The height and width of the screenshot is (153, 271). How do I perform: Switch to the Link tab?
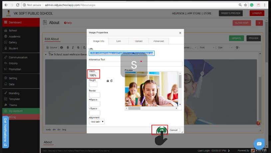point(119,41)
